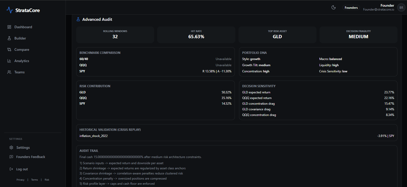
Task: Click the Portfolio DNA section title
Action: (254, 53)
